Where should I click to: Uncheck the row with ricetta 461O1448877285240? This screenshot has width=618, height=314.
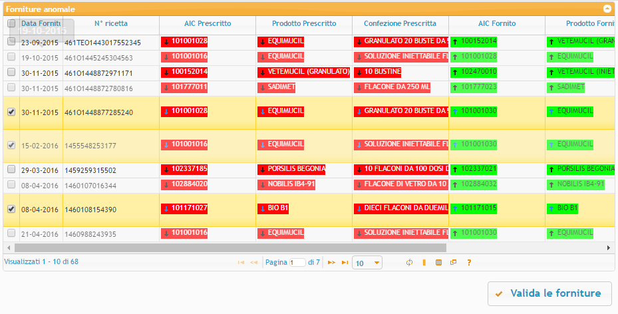[11, 112]
